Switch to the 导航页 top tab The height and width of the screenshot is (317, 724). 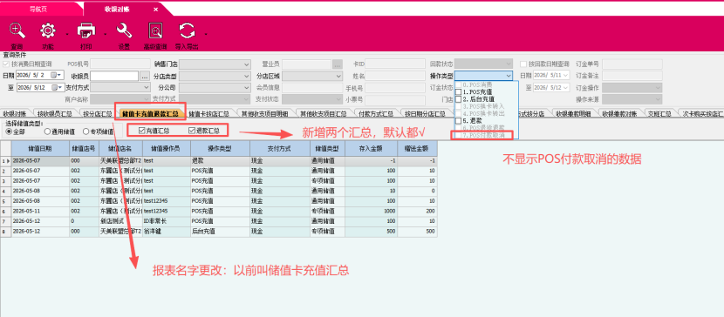tap(38, 9)
